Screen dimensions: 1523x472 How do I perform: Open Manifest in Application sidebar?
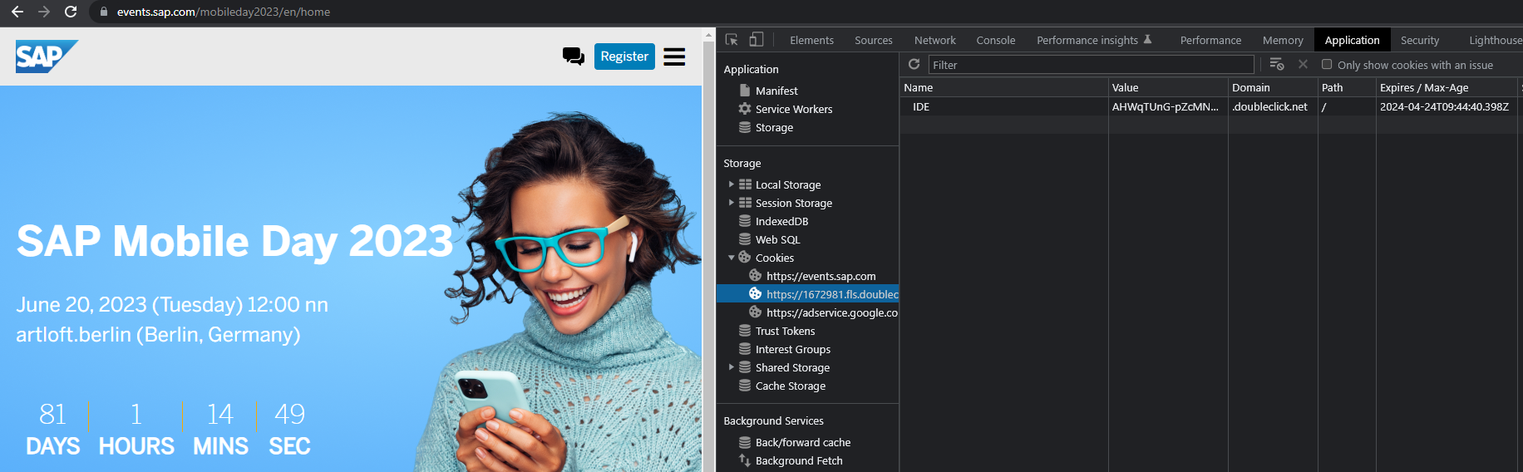pyautogui.click(x=776, y=91)
